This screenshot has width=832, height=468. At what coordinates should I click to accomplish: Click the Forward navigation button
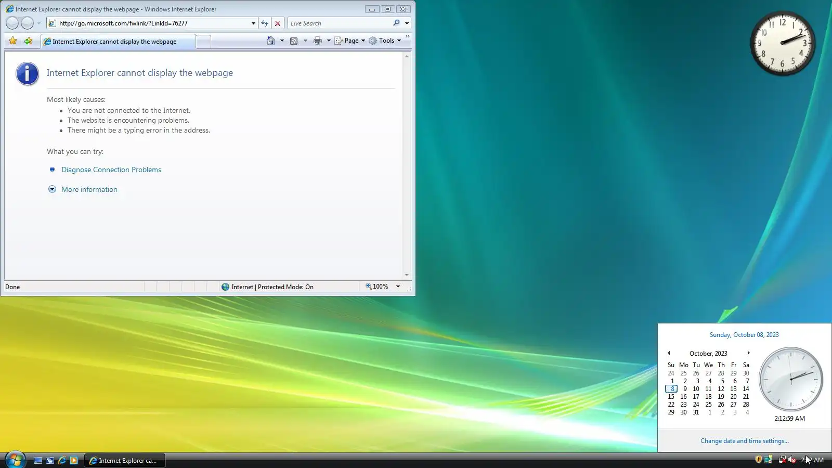click(27, 23)
